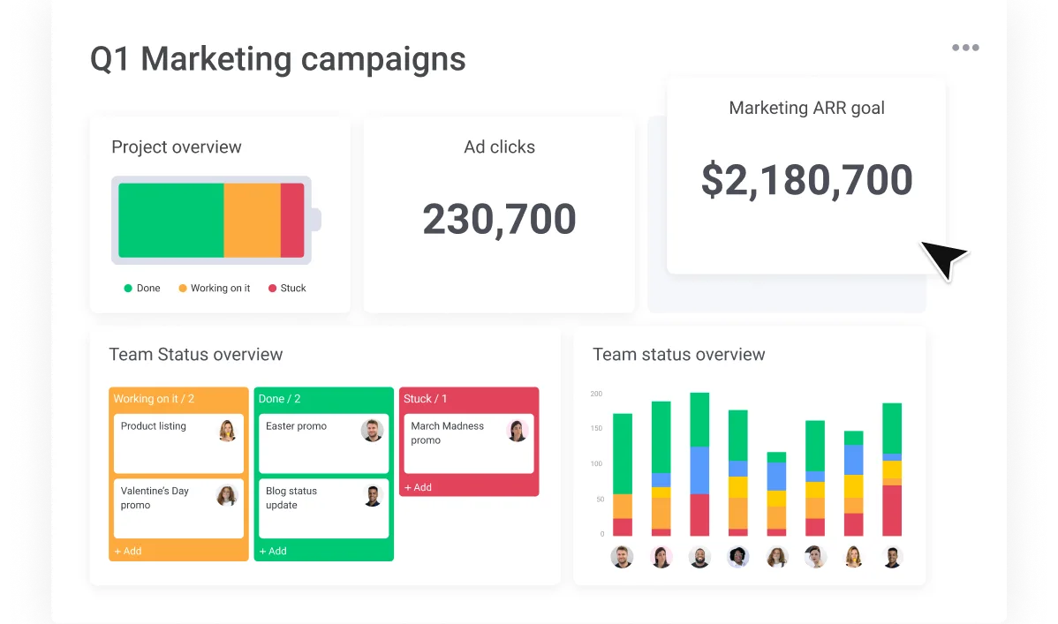Click the tallest third stacked bar
The width and height of the screenshot is (1058, 624).
click(699, 464)
